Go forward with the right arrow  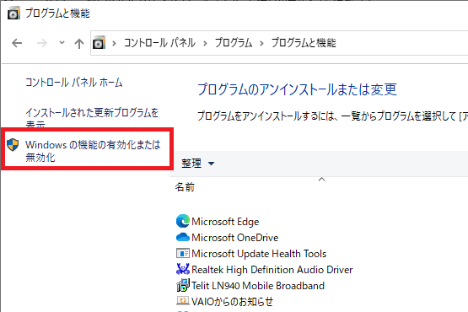point(42,43)
